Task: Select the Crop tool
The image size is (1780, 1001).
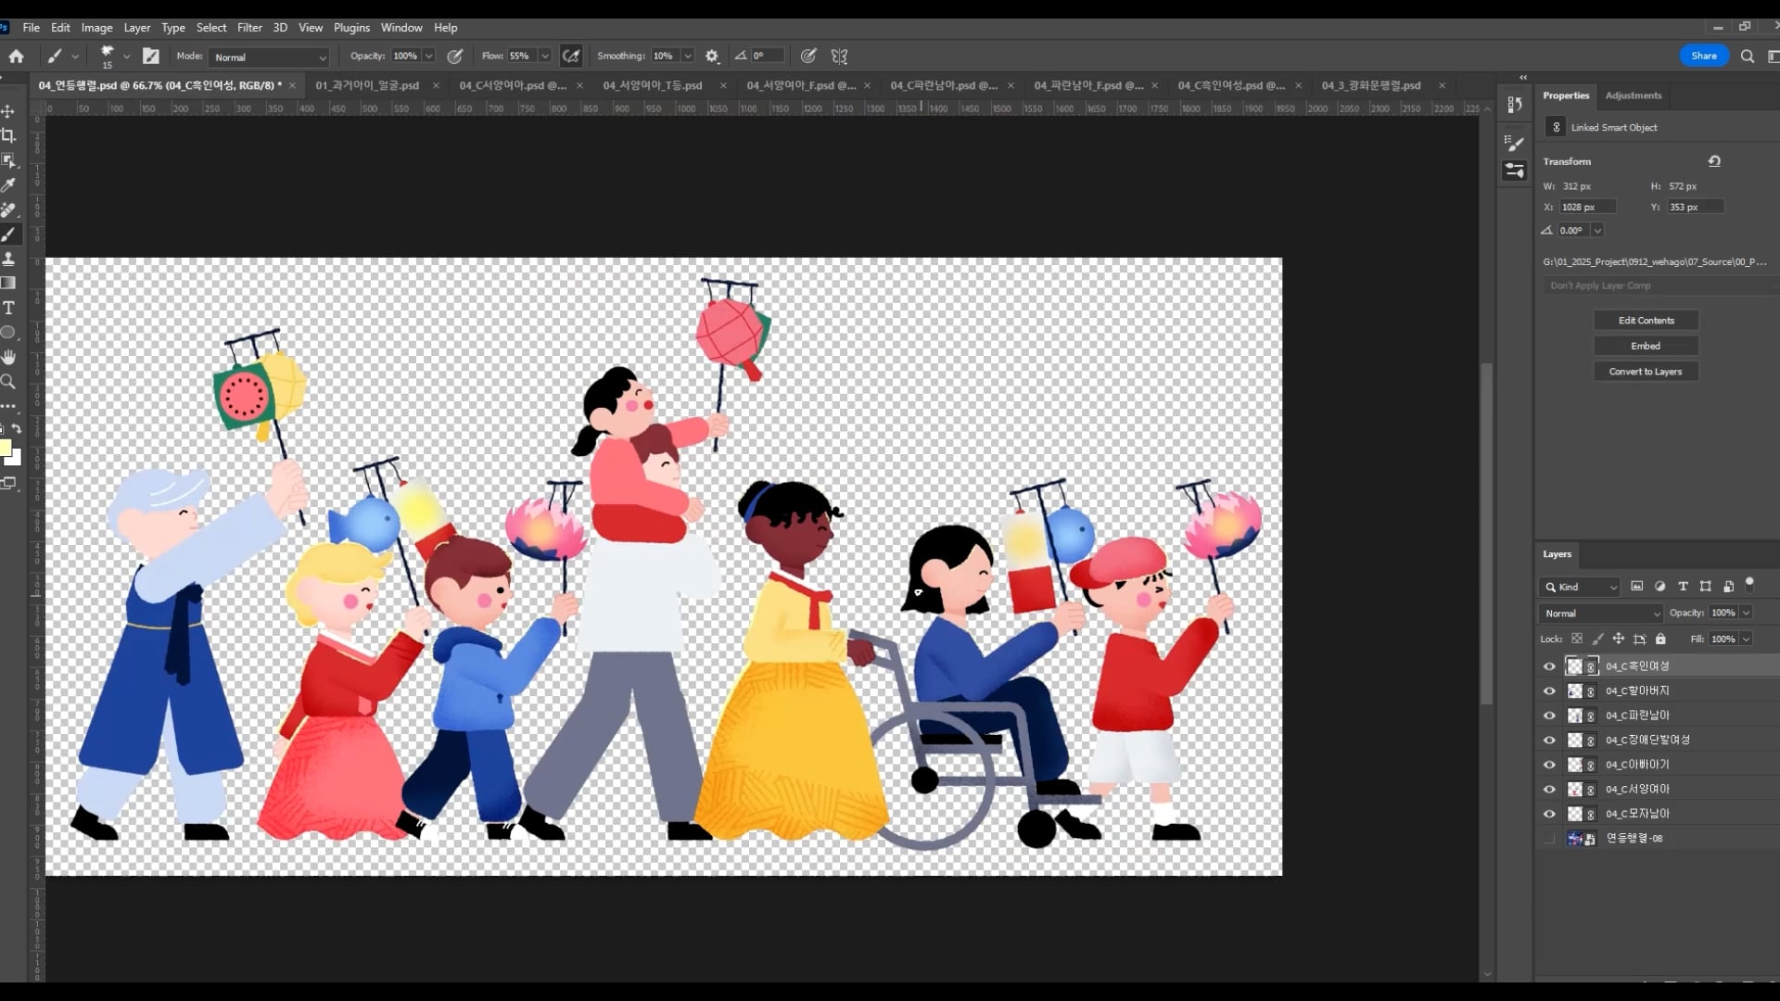Action: [8, 135]
